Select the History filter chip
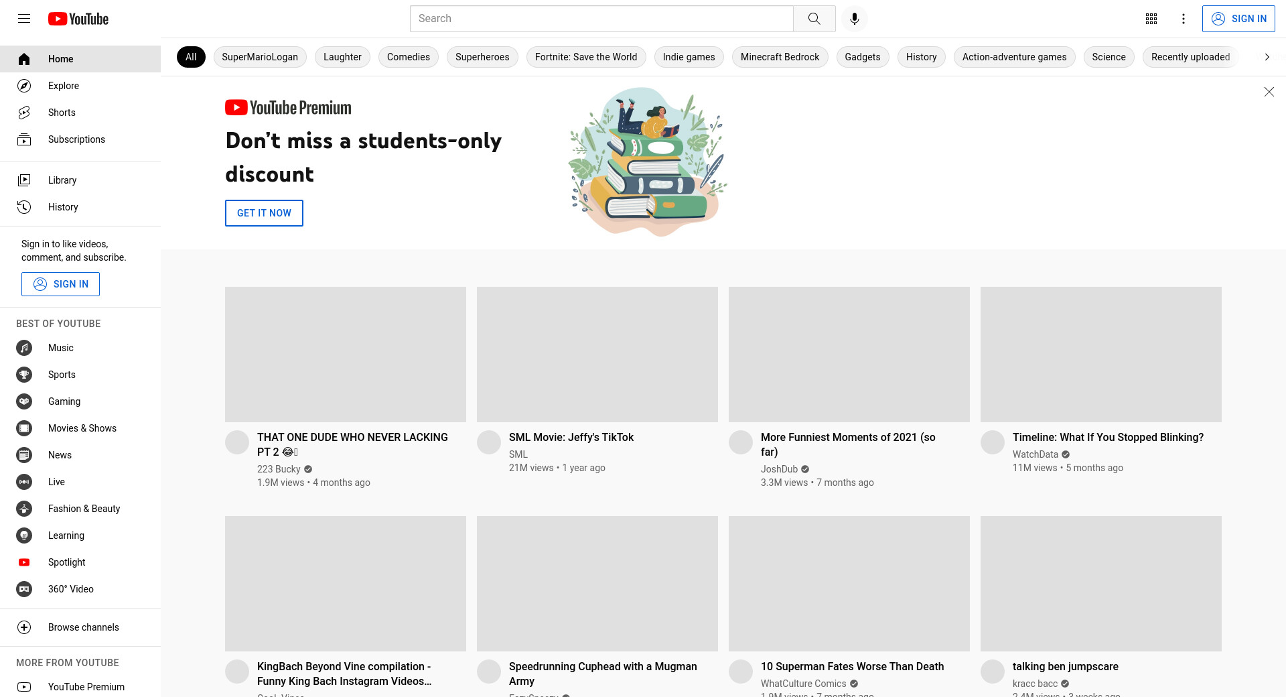 922,57
